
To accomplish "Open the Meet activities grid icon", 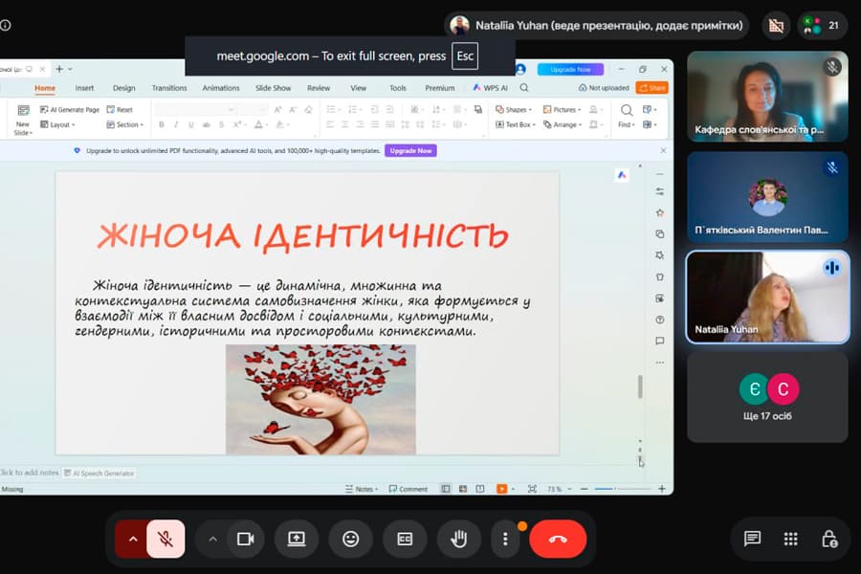I will click(791, 539).
